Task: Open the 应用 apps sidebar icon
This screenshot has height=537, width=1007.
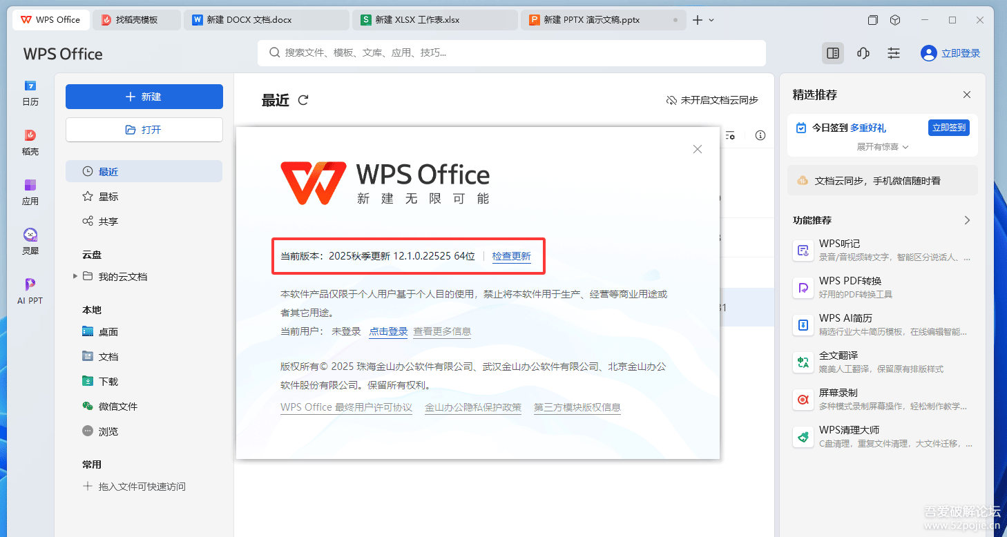Action: pos(30,192)
